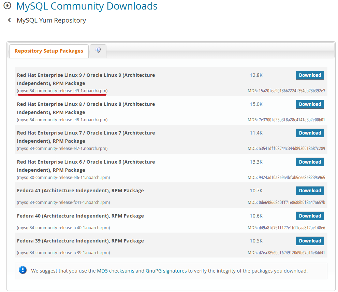Download the Red Hat Enterprise Linux 9 package
This screenshot has height=292, width=338.
click(310, 75)
